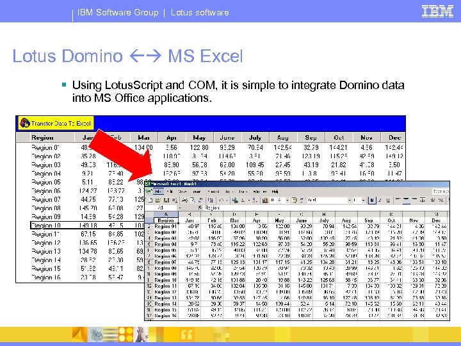Viewport: 461px width, 346px height.
Task: Open the Excel Edit menu
Action: coord(170,192)
